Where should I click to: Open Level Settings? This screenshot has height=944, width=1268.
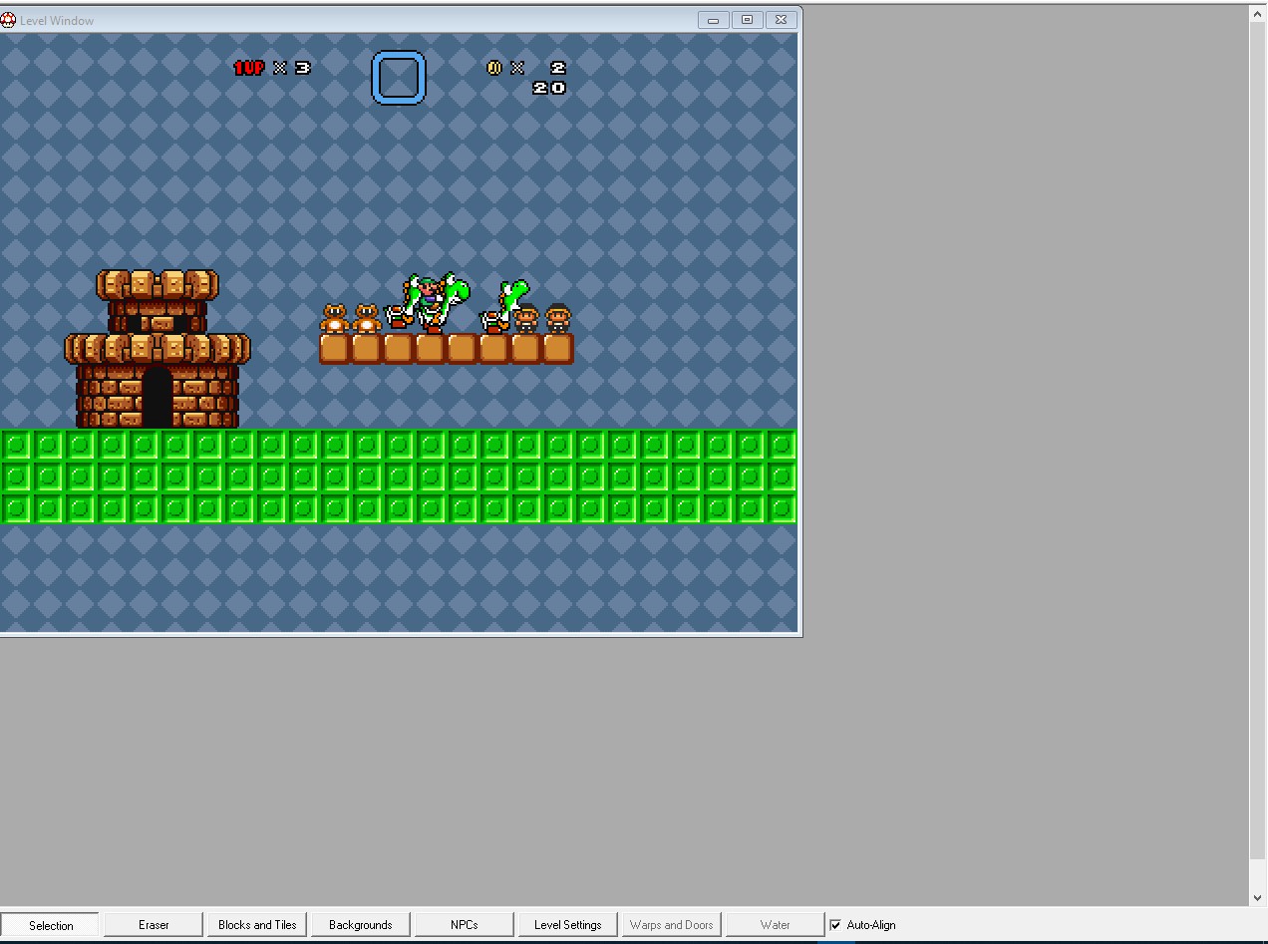point(568,925)
